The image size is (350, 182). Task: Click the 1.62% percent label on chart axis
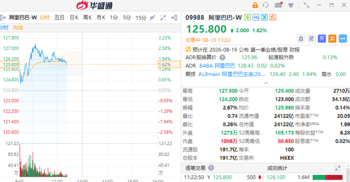(x=169, y=64)
